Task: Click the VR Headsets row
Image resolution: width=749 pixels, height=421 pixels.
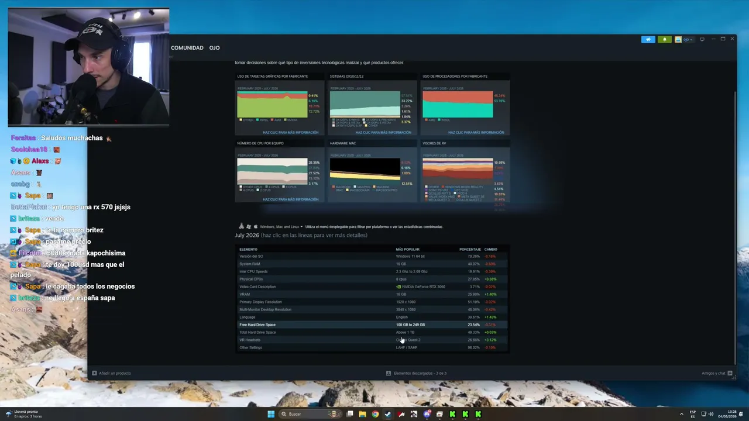Action: click(x=372, y=340)
